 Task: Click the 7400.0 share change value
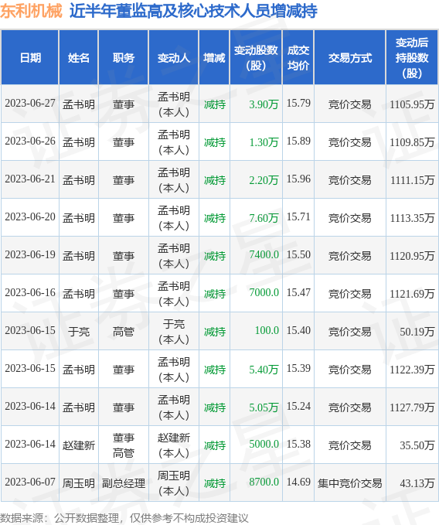[x=264, y=255]
